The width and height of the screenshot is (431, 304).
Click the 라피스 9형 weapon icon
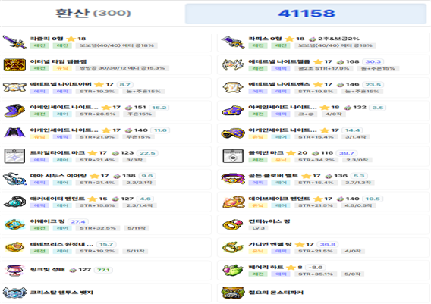[x=233, y=42]
